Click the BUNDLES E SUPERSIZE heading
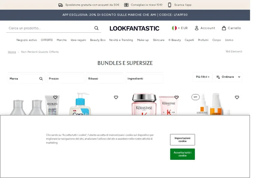Viewport: 253px width, 178px height. (125, 63)
